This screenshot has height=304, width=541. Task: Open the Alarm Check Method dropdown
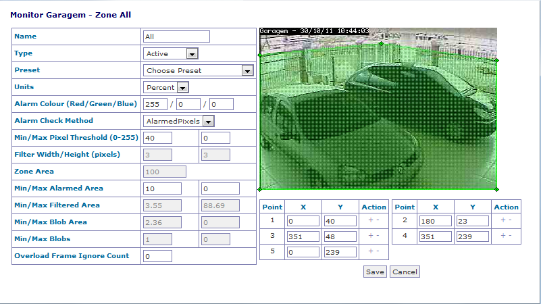(x=179, y=121)
